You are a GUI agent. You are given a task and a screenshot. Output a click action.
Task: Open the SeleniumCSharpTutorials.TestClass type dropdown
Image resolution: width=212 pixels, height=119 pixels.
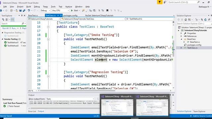click(93, 19)
